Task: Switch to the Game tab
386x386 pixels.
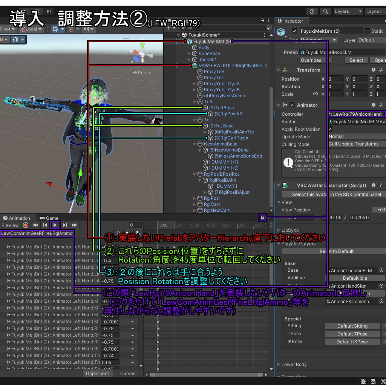Action: pos(49,218)
